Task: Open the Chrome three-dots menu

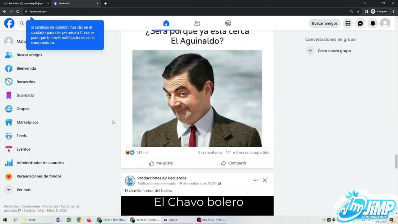Action: pyautogui.click(x=394, y=11)
